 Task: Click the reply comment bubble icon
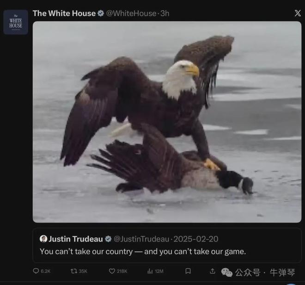[x=36, y=271]
